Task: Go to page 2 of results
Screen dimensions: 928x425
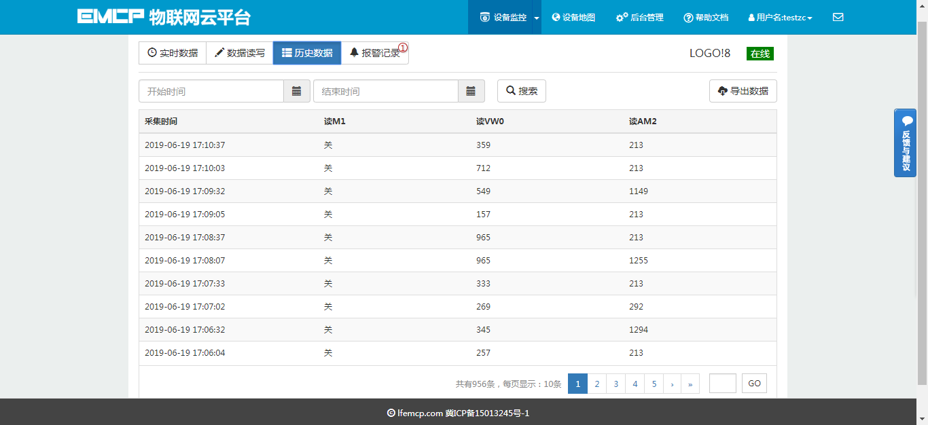Action: (596, 384)
